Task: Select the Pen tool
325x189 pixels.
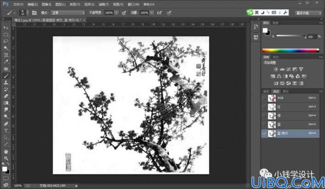Action: pos(6,124)
